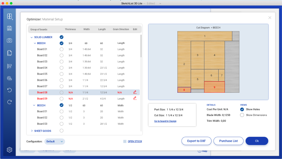Open the OPEN STOCK link
Viewport: 282px width, 159px height.
pyautogui.click(x=135, y=141)
